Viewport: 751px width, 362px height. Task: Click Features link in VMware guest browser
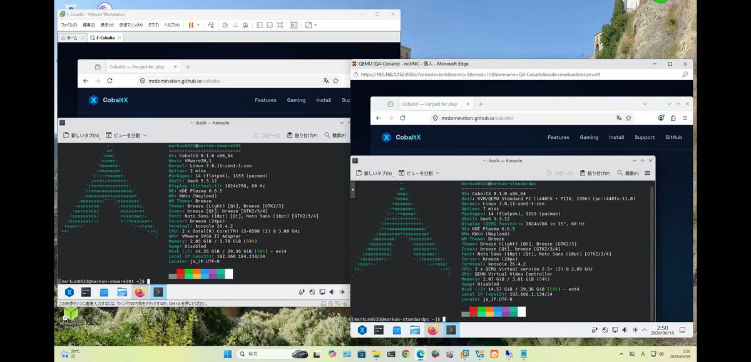point(265,100)
